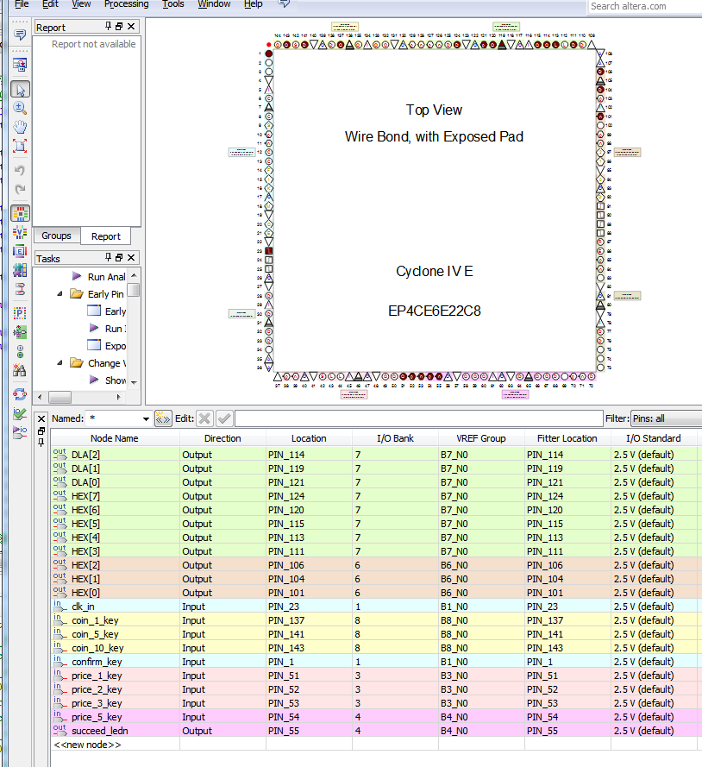Select the arrow selection tool
Screen dimensions: 702x767
[20, 89]
